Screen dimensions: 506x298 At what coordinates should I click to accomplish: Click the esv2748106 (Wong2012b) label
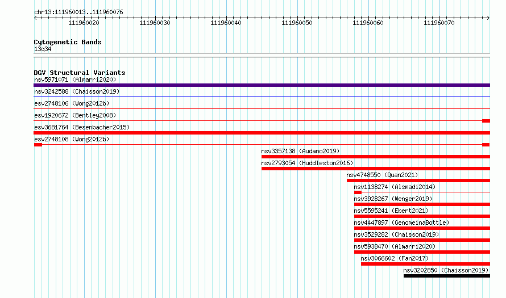[72, 103]
